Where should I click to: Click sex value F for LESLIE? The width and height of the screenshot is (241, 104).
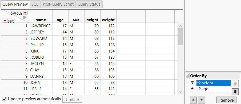[77, 89]
